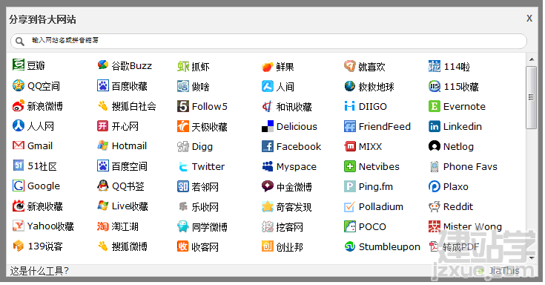Click the scrollbar down arrow

point(532,258)
